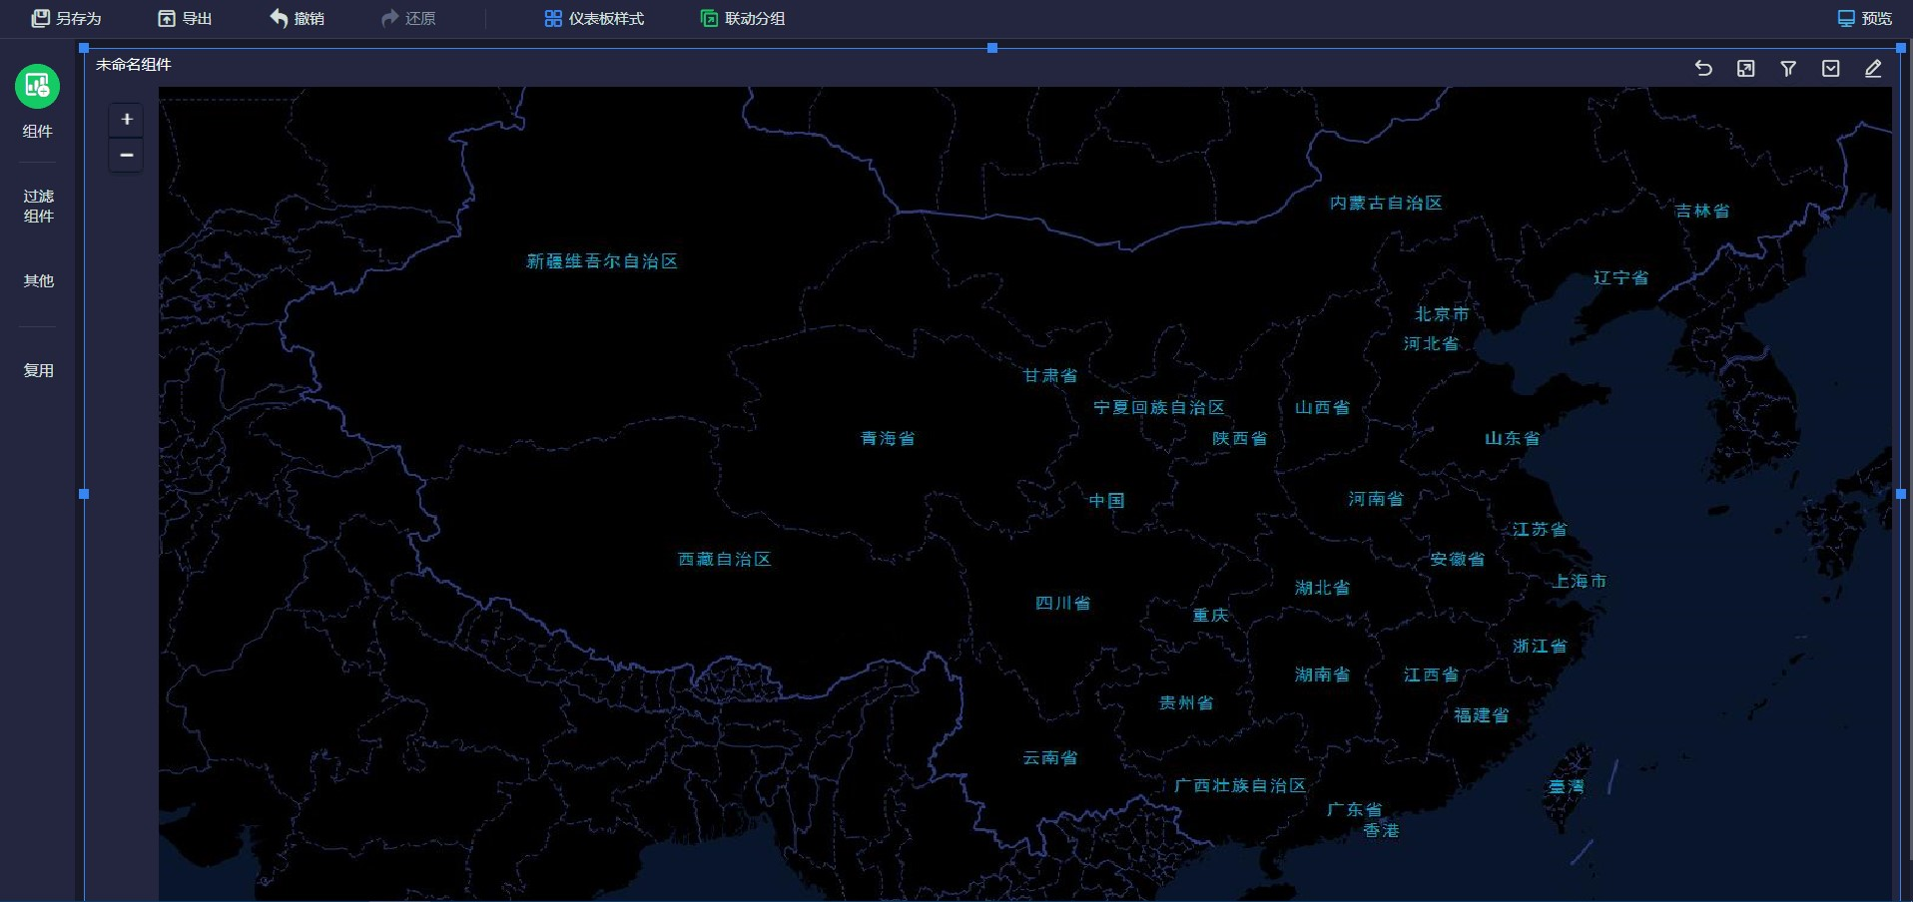This screenshot has height=902, width=1913.
Task: Open the 复用 reuse section
Action: coord(38,370)
